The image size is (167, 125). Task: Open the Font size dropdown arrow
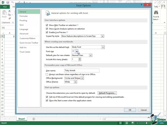(76, 51)
